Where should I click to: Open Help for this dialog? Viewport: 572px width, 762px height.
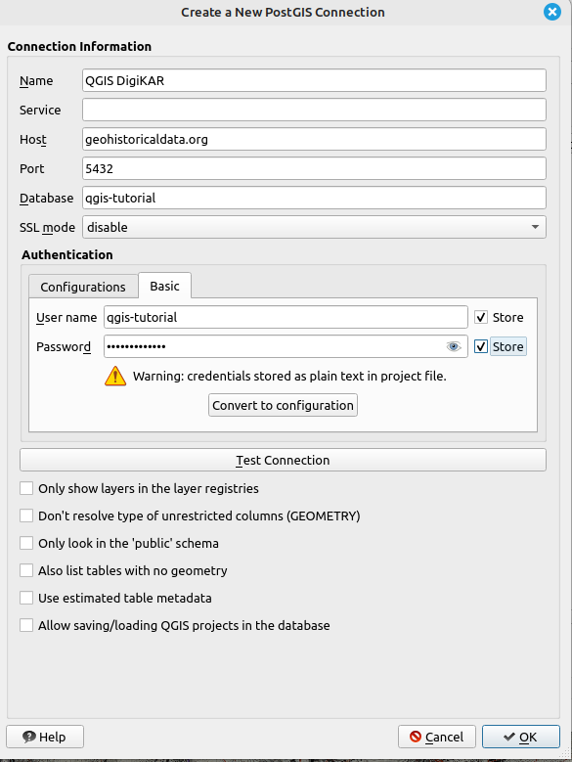pyautogui.click(x=45, y=737)
